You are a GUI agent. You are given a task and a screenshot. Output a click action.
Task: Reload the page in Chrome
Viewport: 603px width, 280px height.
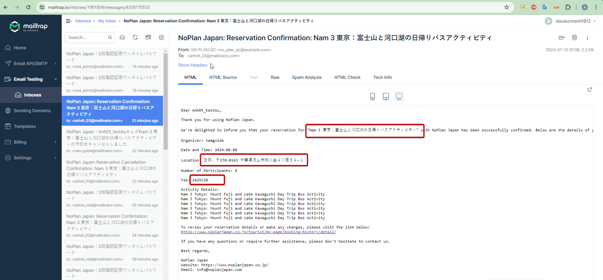(x=28, y=7)
